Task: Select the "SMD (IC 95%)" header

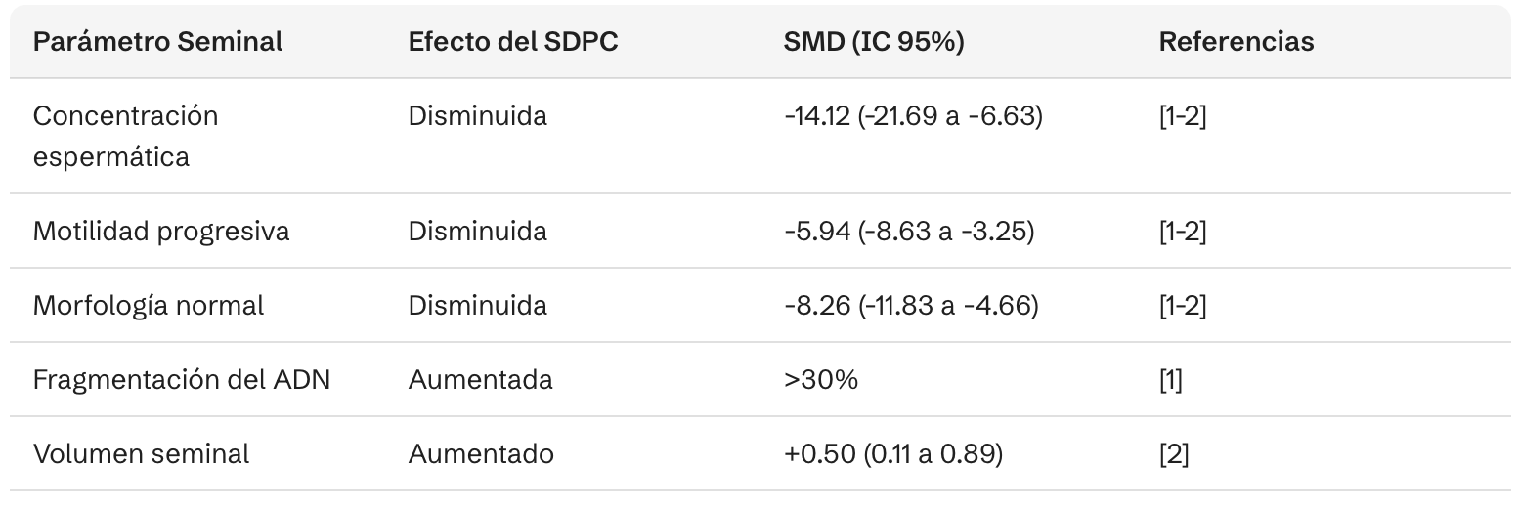Action: pyautogui.click(x=874, y=42)
